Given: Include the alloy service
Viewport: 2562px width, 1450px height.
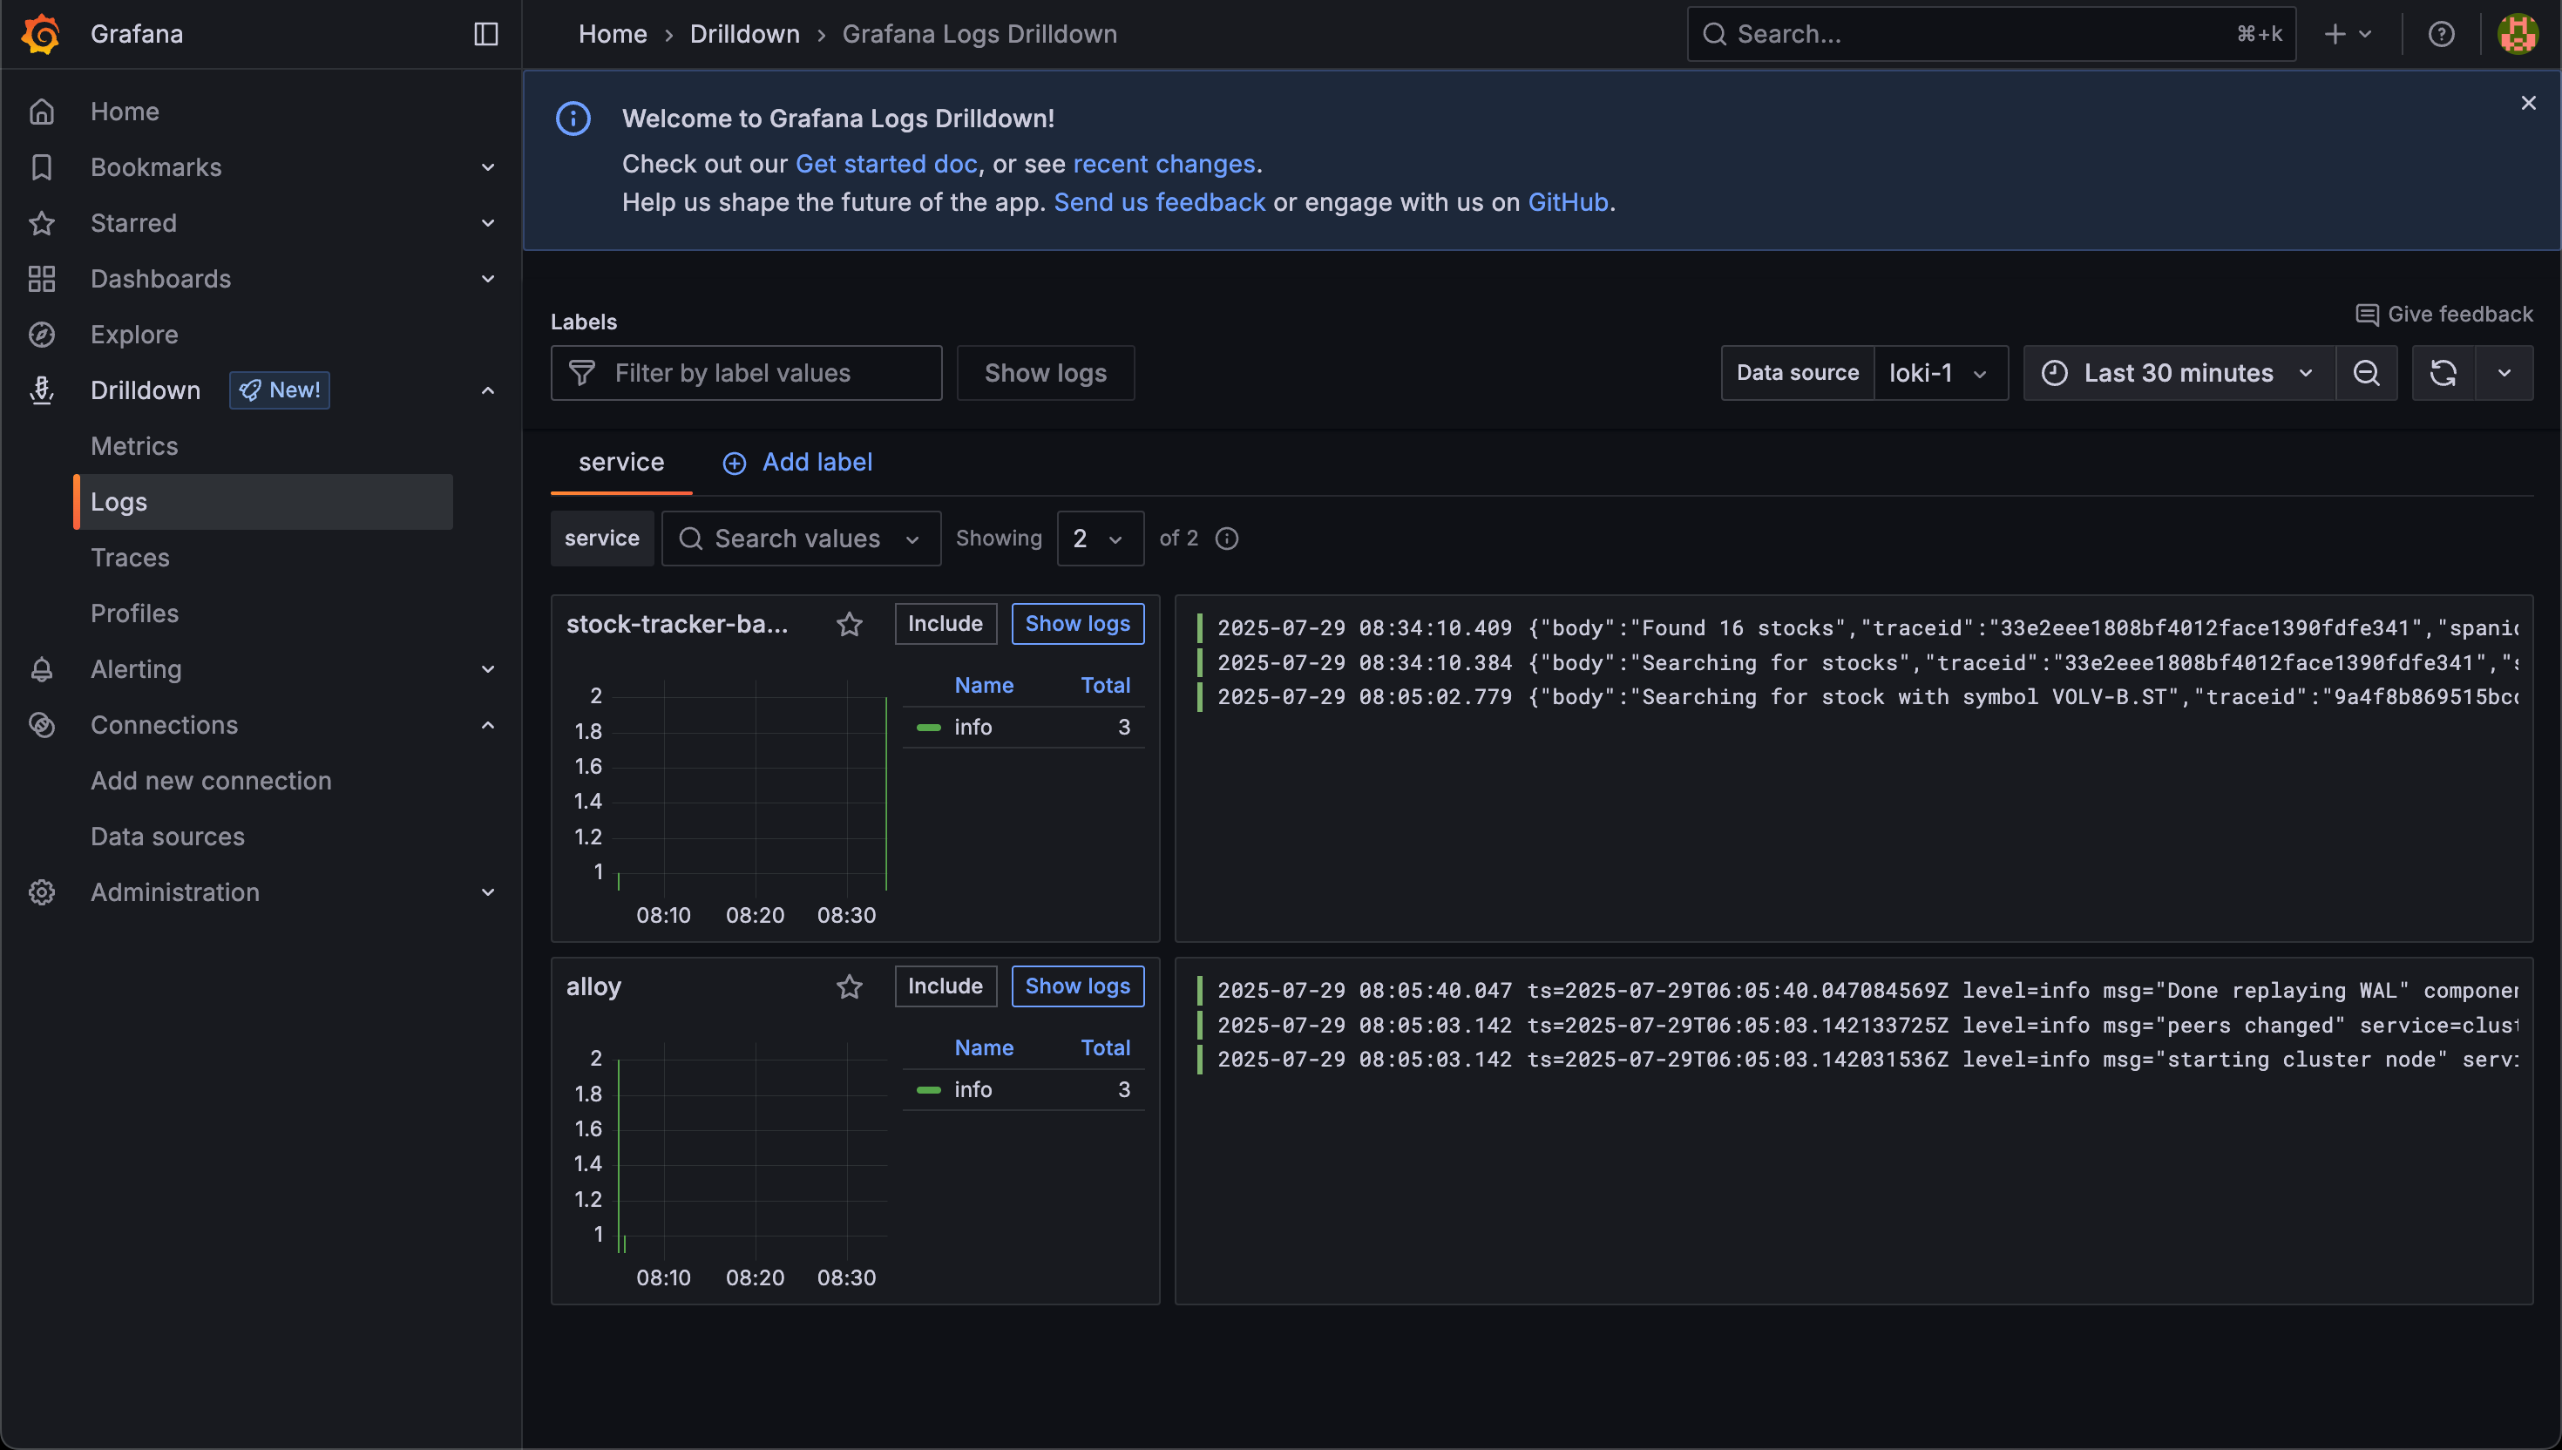Looking at the screenshot, I should click(x=945, y=986).
